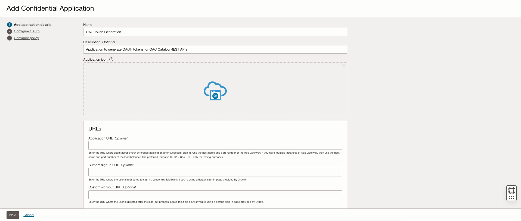Click the Custom sign-out URL field
Image resolution: width=521 pixels, height=221 pixels.
[x=215, y=195]
